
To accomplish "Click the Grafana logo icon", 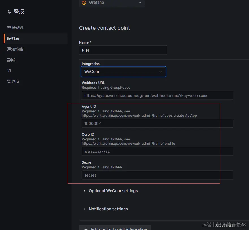I will point(84,3).
